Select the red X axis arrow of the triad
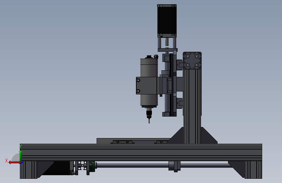 pyautogui.click(x=14, y=162)
